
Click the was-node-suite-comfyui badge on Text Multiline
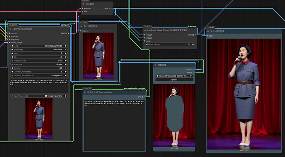pyautogui.click(x=135, y=89)
